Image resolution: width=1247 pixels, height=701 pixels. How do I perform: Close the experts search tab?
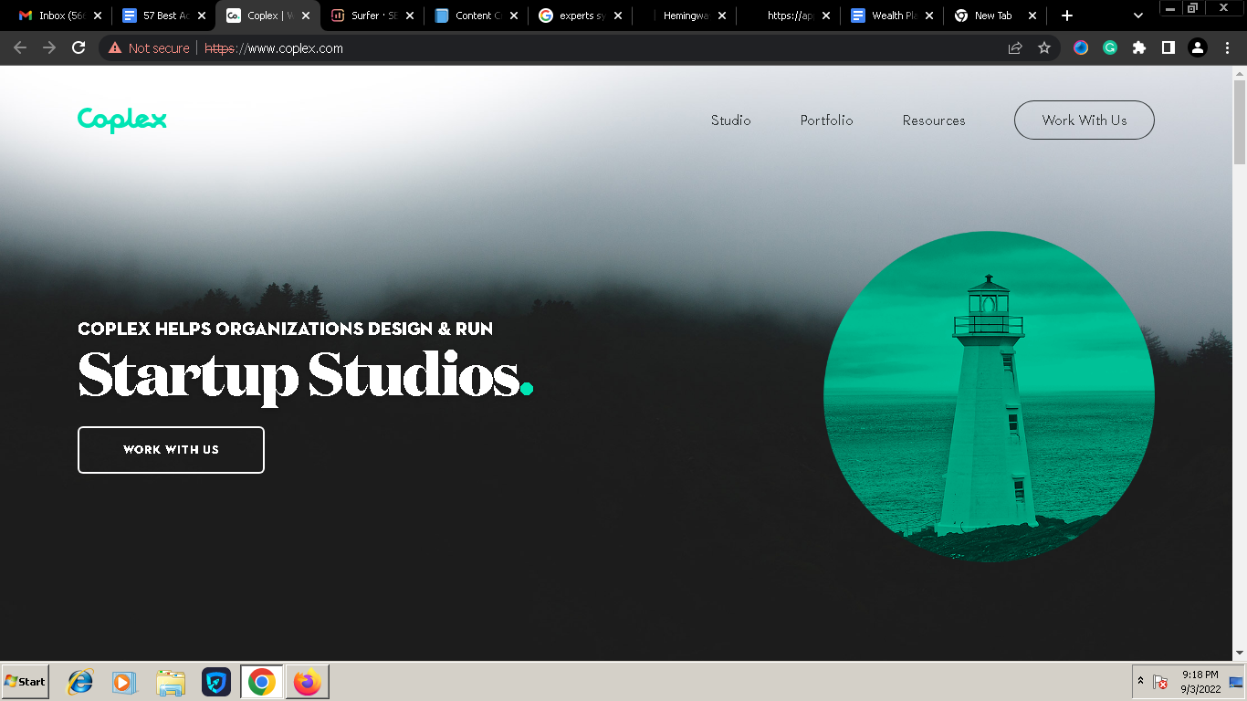[x=618, y=16]
